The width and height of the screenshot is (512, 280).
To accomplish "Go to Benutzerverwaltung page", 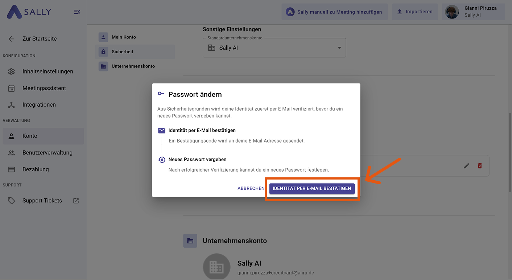I will tap(47, 153).
